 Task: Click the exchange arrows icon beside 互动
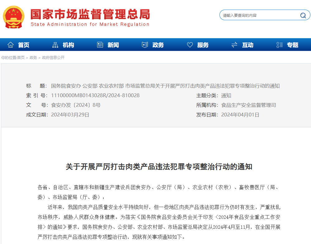[234, 45]
